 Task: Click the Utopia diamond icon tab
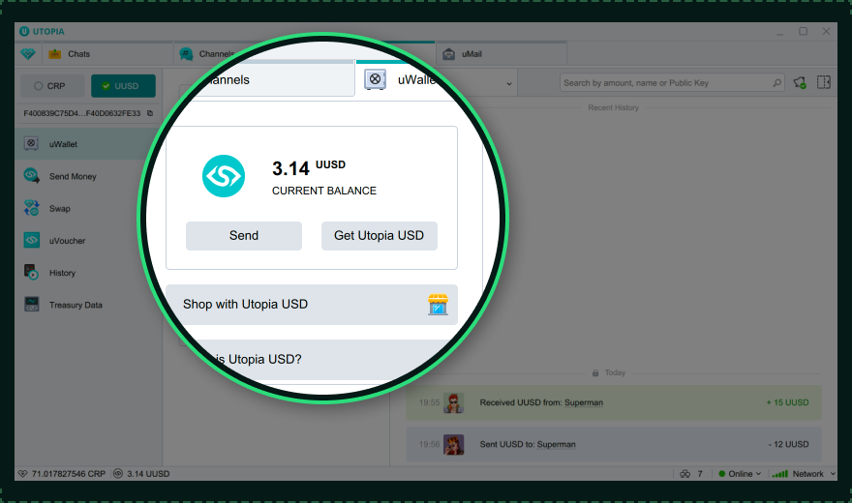click(x=28, y=54)
